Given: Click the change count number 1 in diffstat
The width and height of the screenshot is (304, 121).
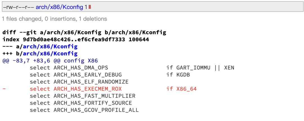Looking at the screenshot, I should (86, 7).
